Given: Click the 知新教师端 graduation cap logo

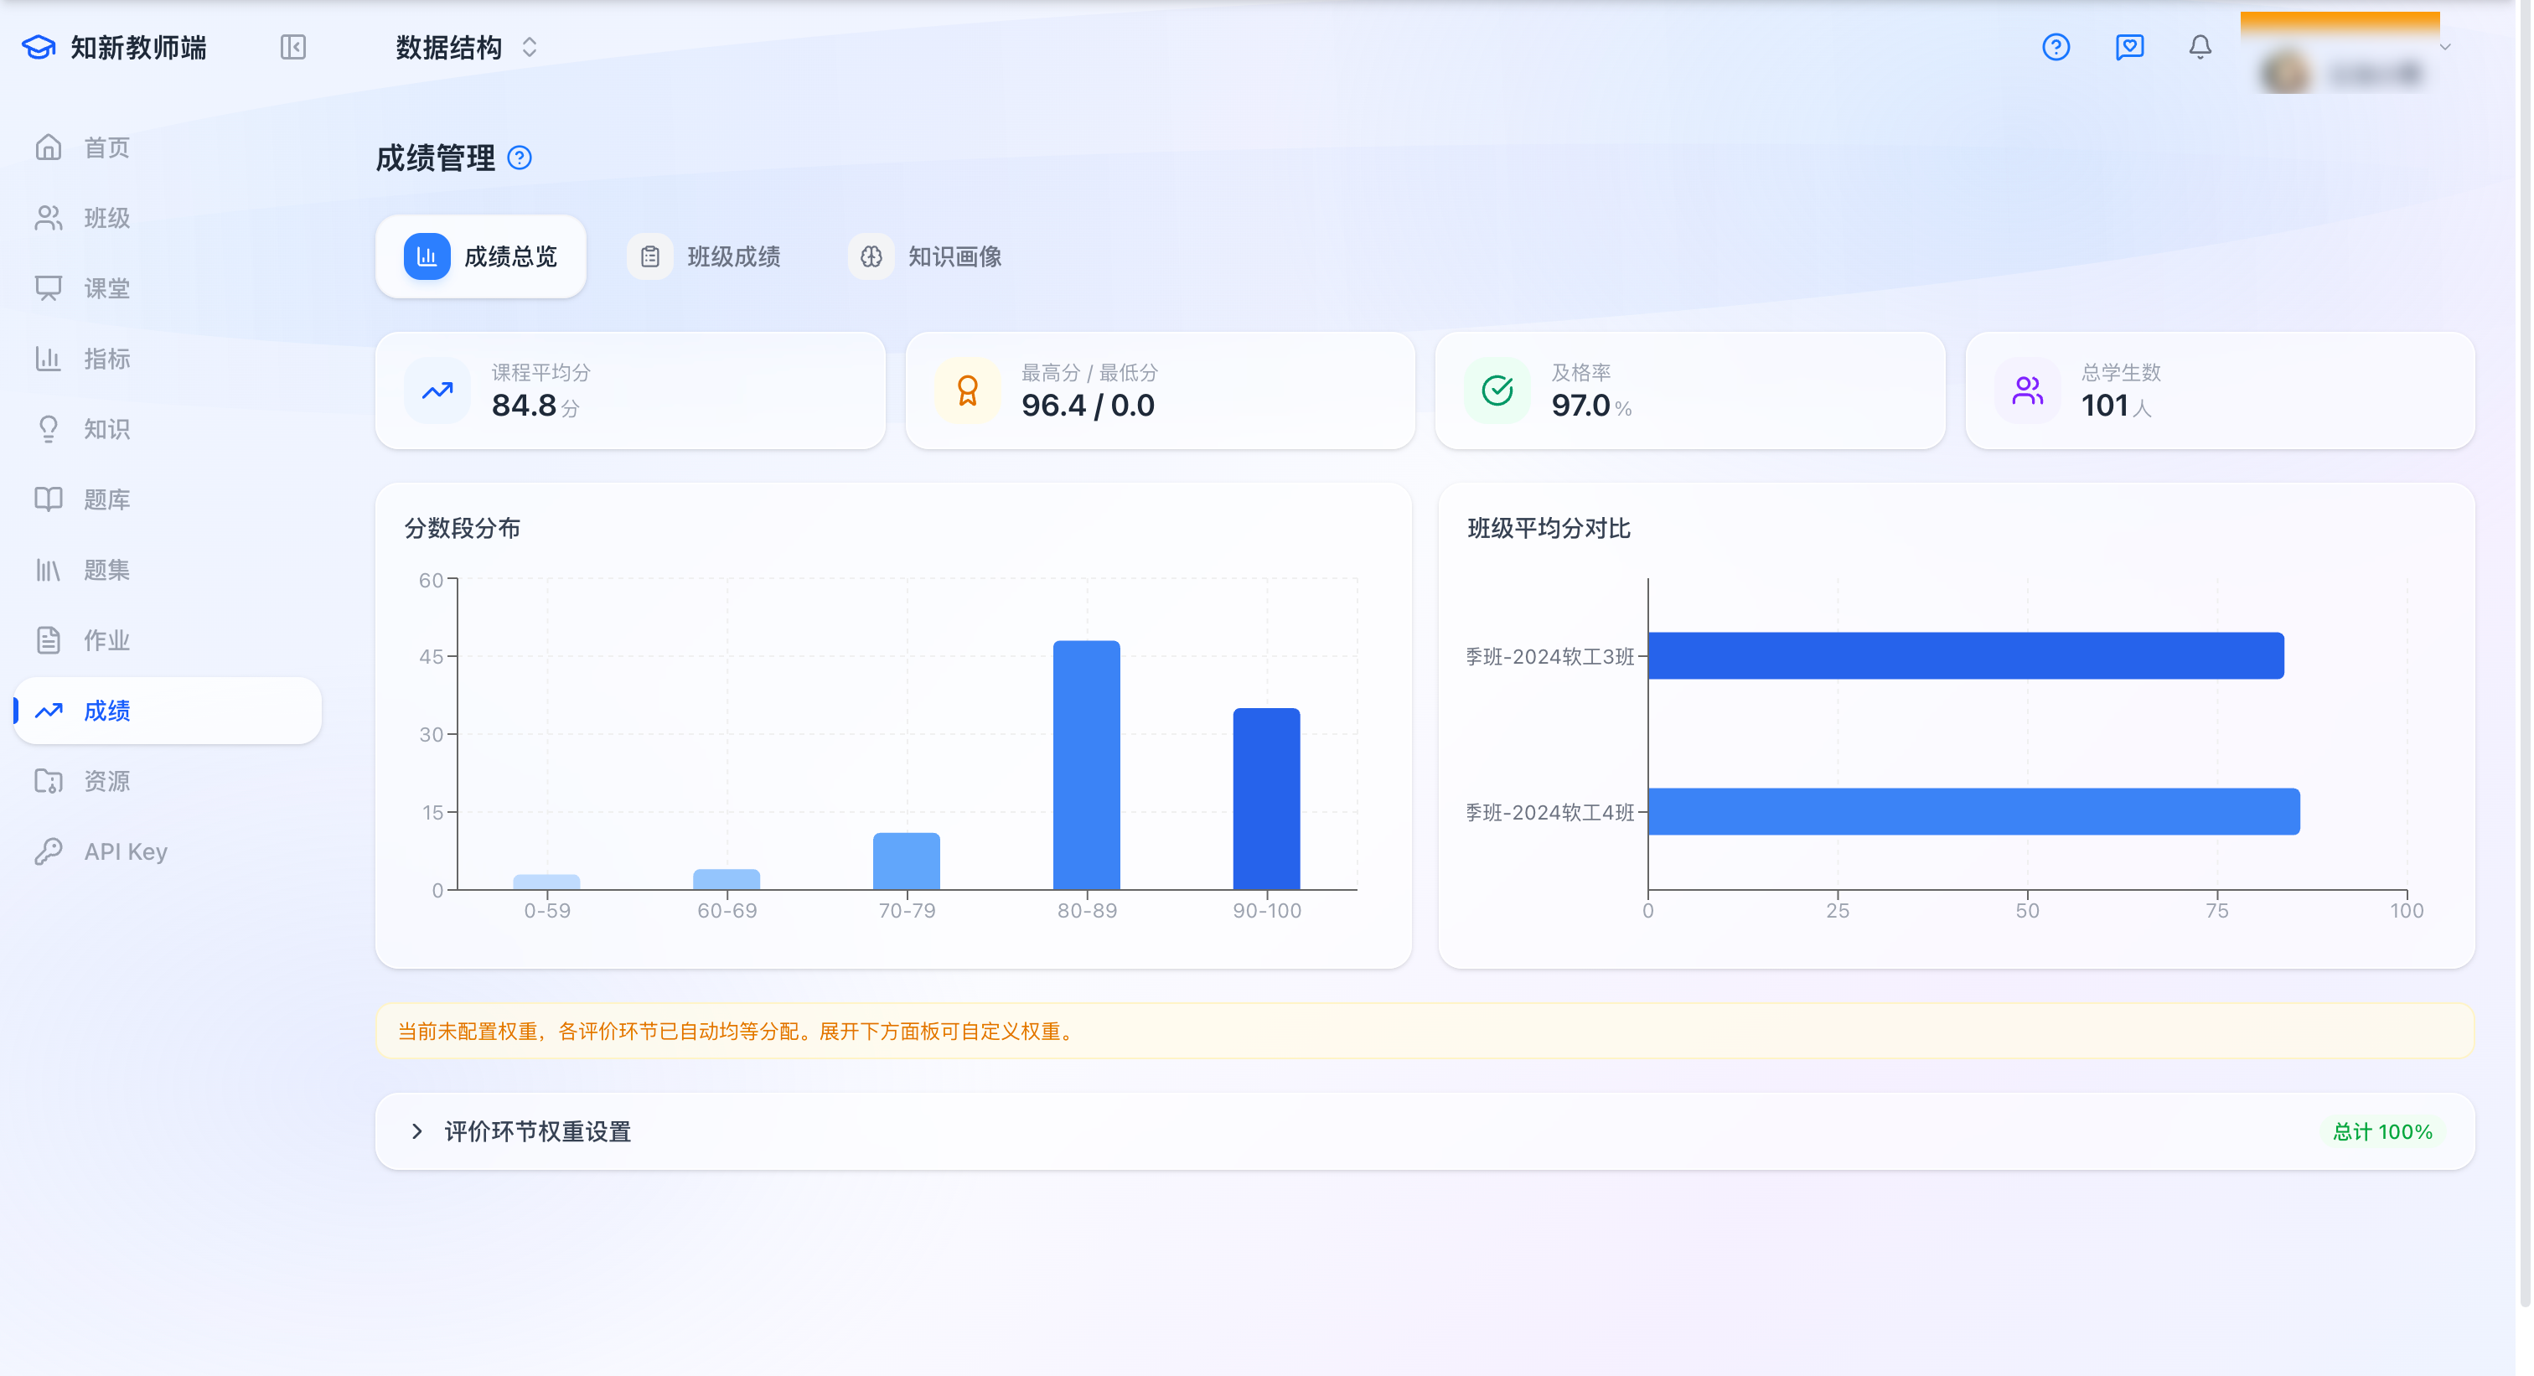Looking at the screenshot, I should click(39, 47).
